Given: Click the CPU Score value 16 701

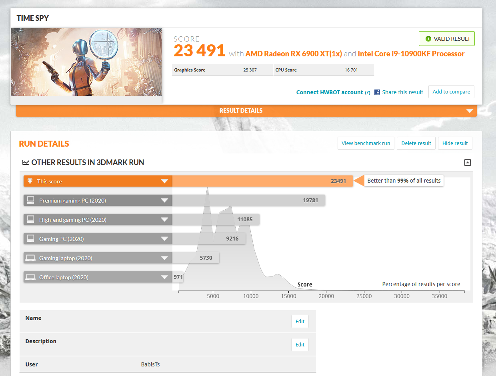Looking at the screenshot, I should 351,70.
